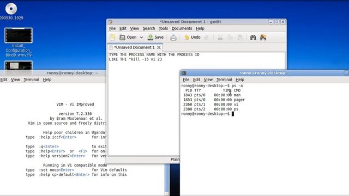The height and width of the screenshot is (196, 349).
Task: Open Find and Replace icon in gedit
Action: [263, 38]
